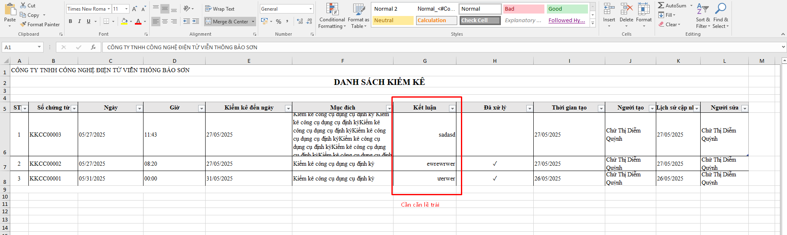Toggle Bold formatting
Viewport: 787px width, 235px height.
tap(70, 21)
